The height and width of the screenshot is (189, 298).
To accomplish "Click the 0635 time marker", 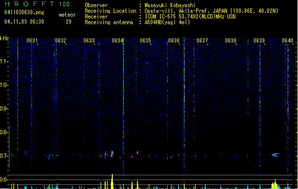I will [145, 41].
